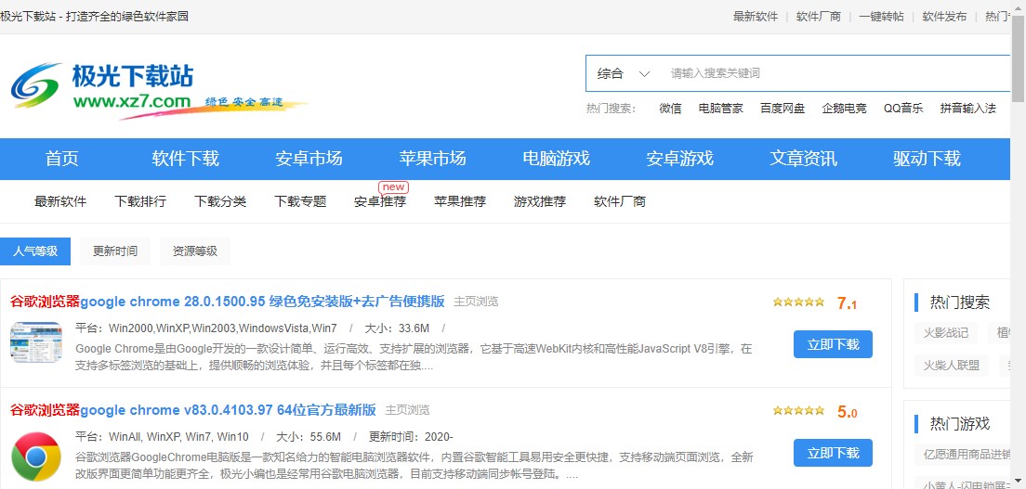
Task: Select 下载排行 in the sub navigation
Action: point(140,201)
